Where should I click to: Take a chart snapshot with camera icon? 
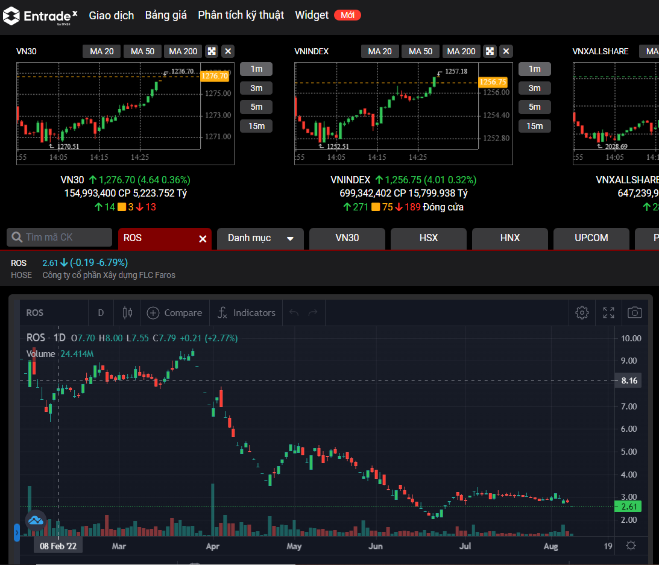pos(634,312)
